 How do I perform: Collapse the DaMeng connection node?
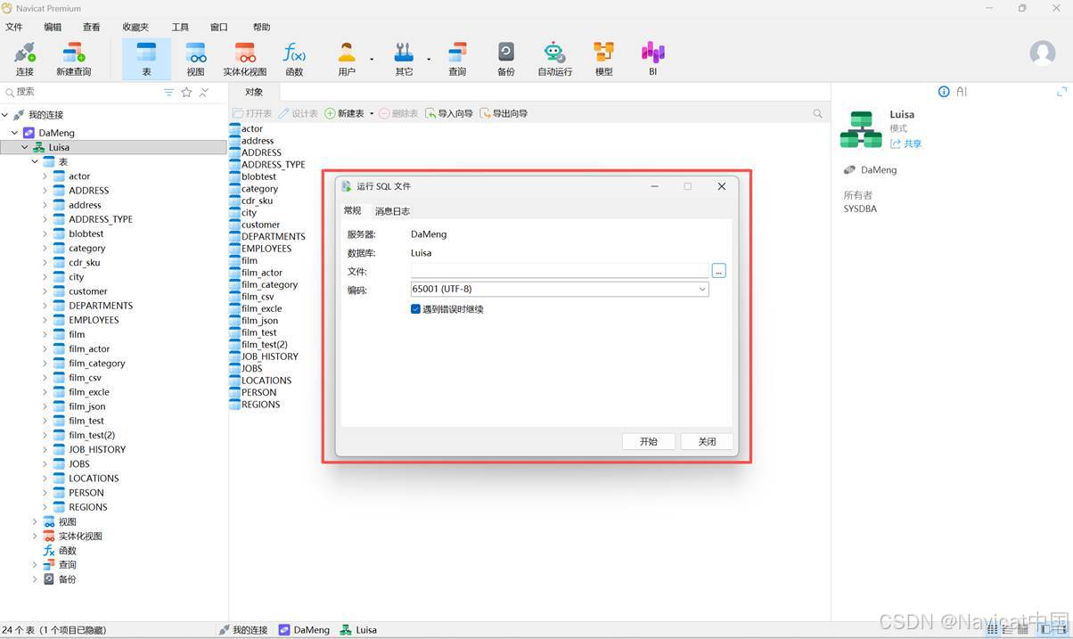15,133
